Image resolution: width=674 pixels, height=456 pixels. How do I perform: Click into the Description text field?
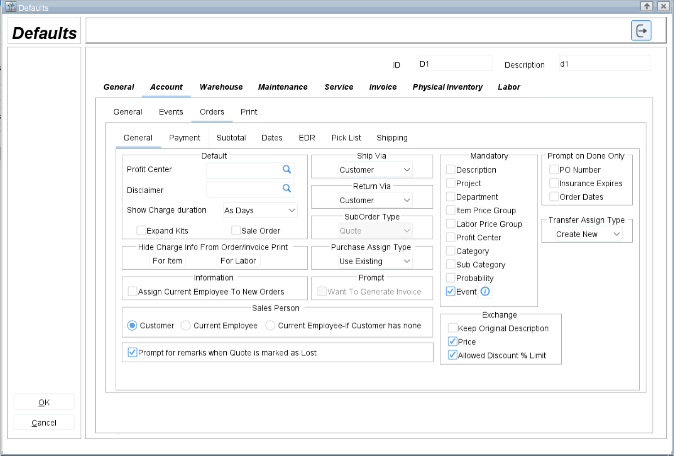(x=604, y=64)
